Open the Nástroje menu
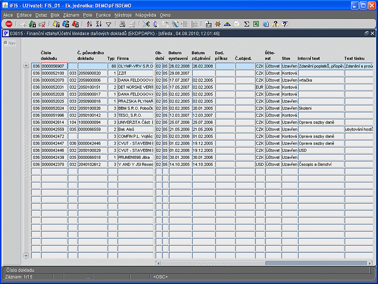Screen dimensions: 378x284 coord(123,15)
